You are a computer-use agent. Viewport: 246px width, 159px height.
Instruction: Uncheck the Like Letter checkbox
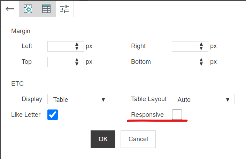pos(53,115)
